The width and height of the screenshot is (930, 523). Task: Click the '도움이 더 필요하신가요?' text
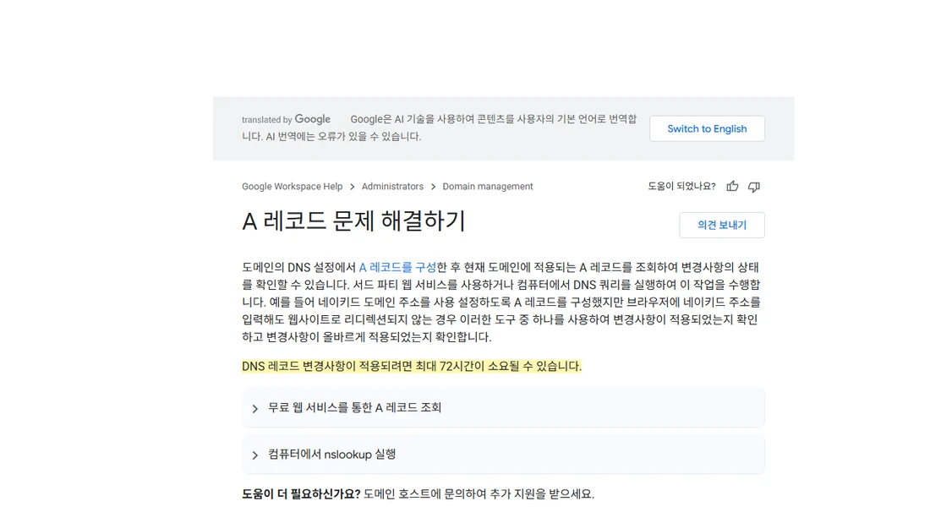[x=301, y=494]
